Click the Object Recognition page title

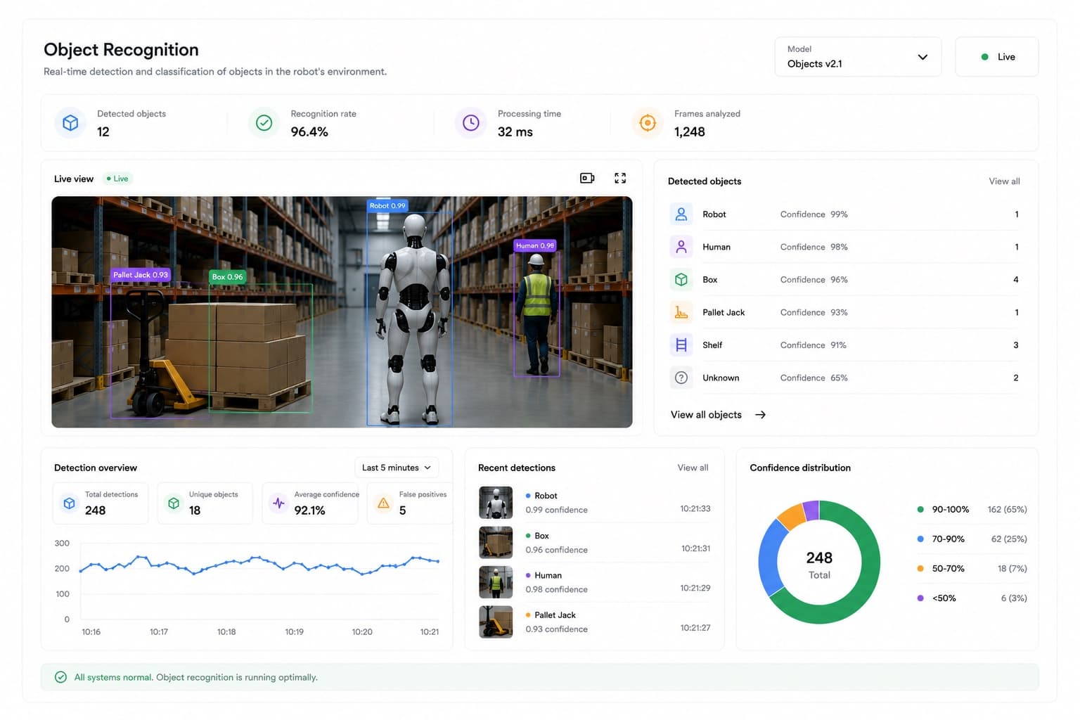point(121,49)
